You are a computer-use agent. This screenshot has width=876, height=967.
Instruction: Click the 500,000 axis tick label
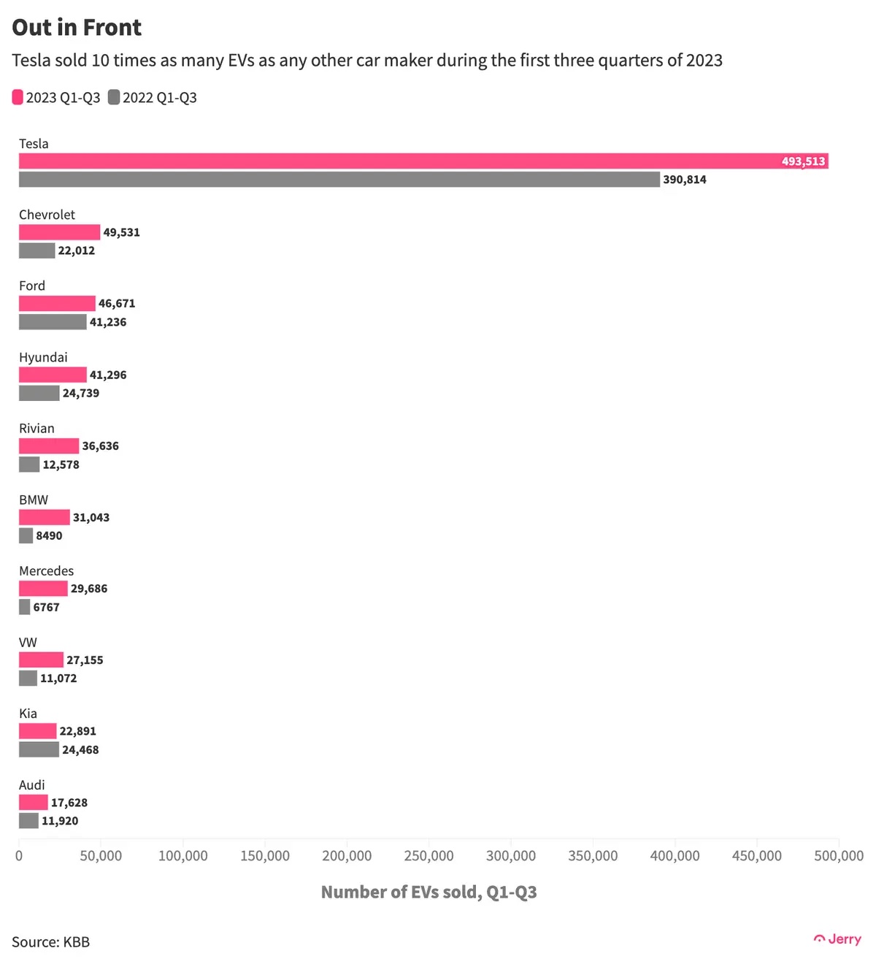[x=838, y=856]
